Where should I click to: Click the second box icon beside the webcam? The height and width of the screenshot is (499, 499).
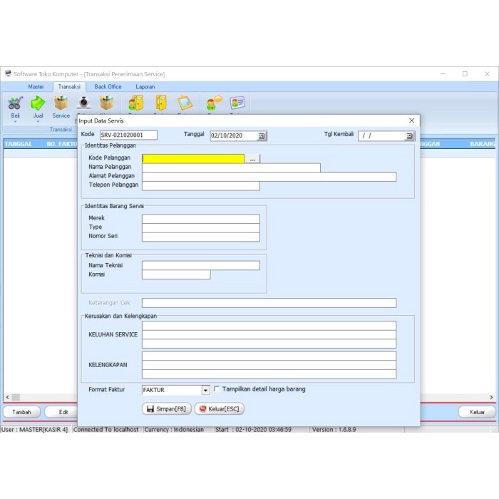[107, 103]
